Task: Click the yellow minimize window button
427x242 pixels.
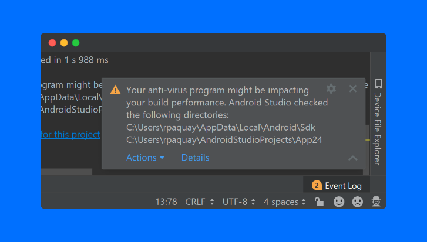Action: [x=64, y=43]
